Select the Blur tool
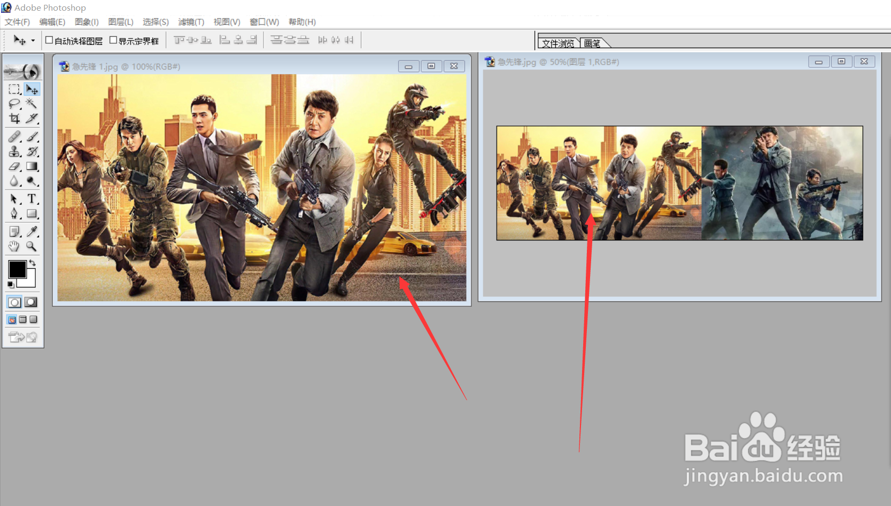 pyautogui.click(x=14, y=181)
